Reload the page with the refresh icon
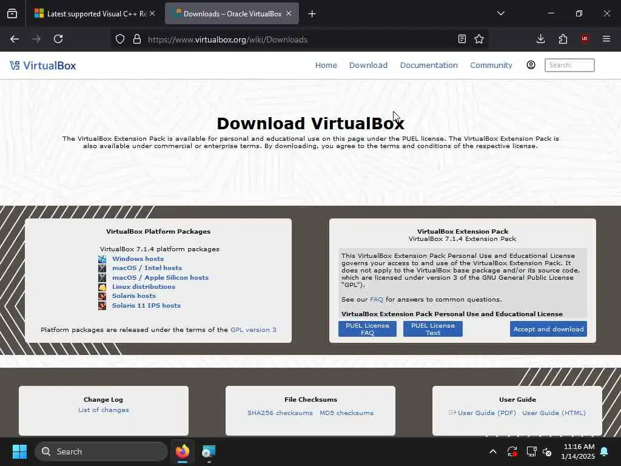621x466 pixels. [58, 39]
